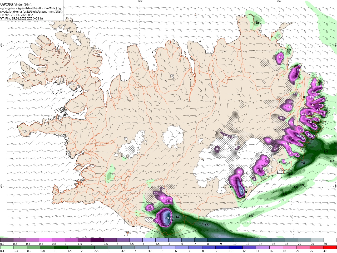
Task: Pick bright red swatch after 30 in bottom scale
Action: [x=330, y=247]
